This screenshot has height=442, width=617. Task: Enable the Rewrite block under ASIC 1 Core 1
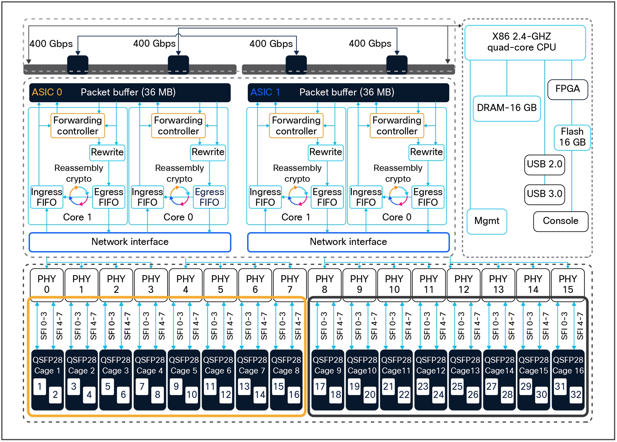326,152
